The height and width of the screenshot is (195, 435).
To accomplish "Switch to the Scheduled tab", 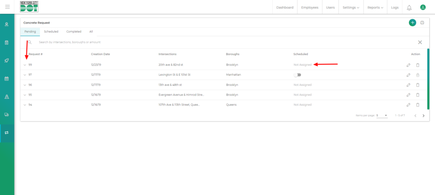I will point(51,32).
